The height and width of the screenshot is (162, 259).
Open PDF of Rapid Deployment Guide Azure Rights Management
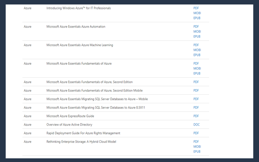[196, 133]
